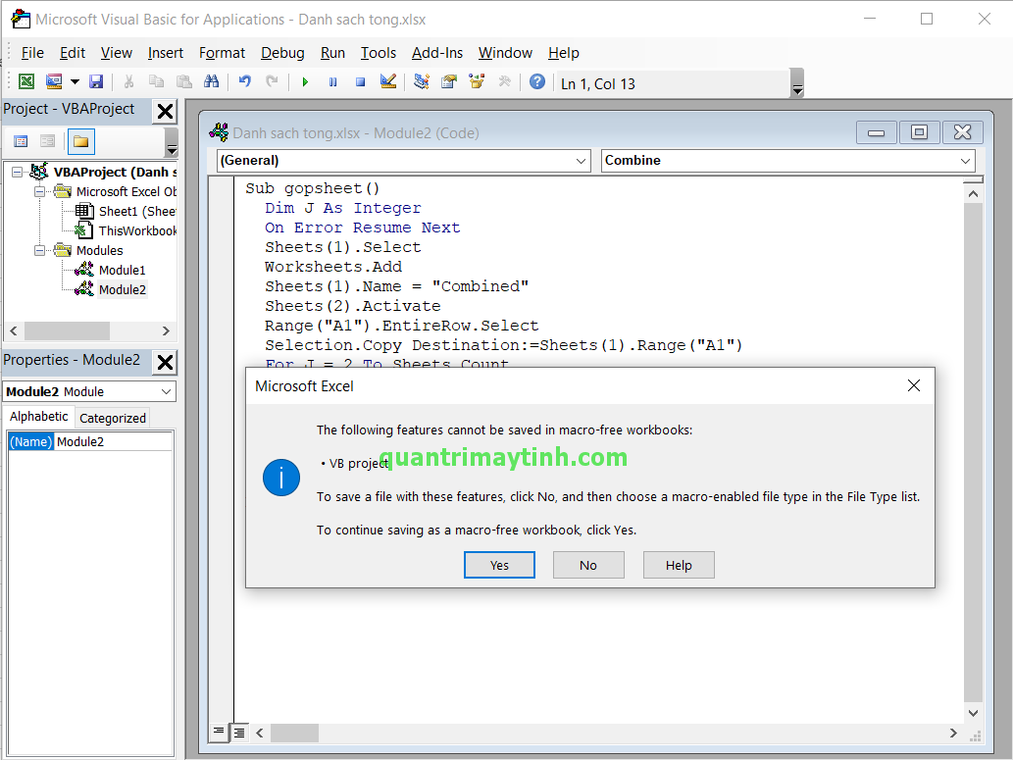This screenshot has width=1013, height=760.
Task: Save the workbook with floppy disk icon
Action: point(96,81)
